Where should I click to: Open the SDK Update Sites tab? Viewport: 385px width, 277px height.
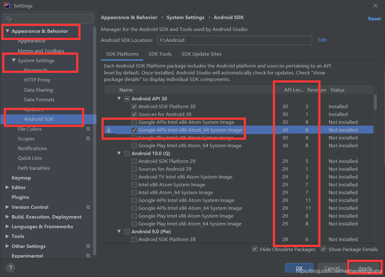pos(201,54)
